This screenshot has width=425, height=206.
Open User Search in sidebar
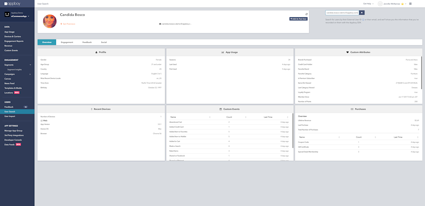click(x=17, y=112)
